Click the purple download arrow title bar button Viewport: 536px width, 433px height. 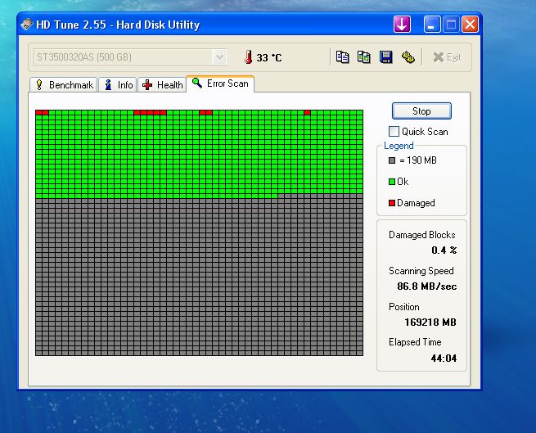point(402,25)
